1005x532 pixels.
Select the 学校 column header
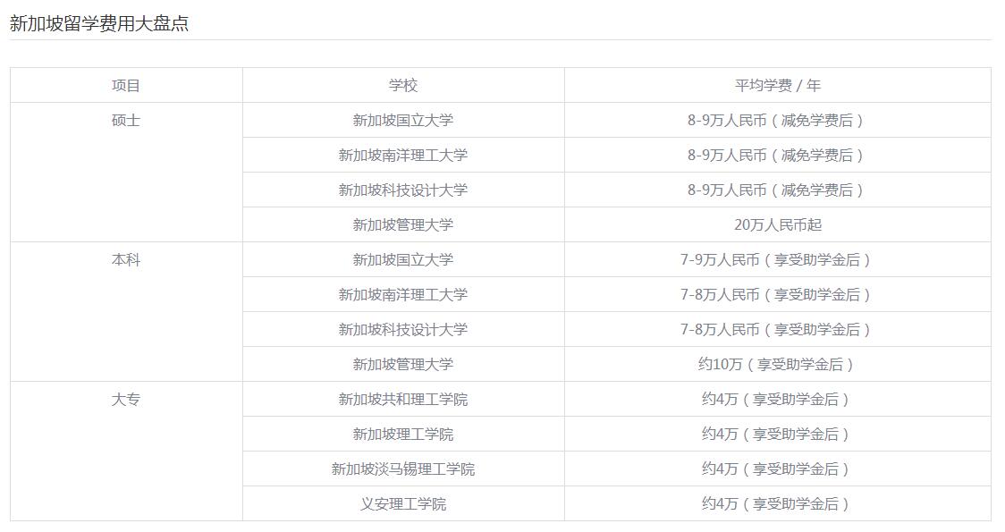(x=403, y=85)
